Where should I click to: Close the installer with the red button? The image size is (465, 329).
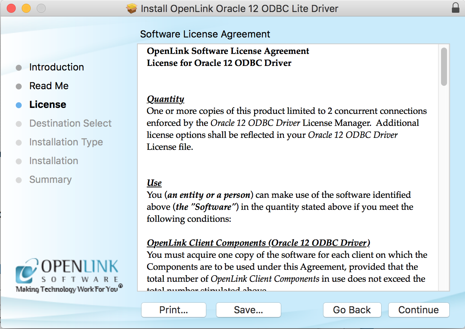11,8
